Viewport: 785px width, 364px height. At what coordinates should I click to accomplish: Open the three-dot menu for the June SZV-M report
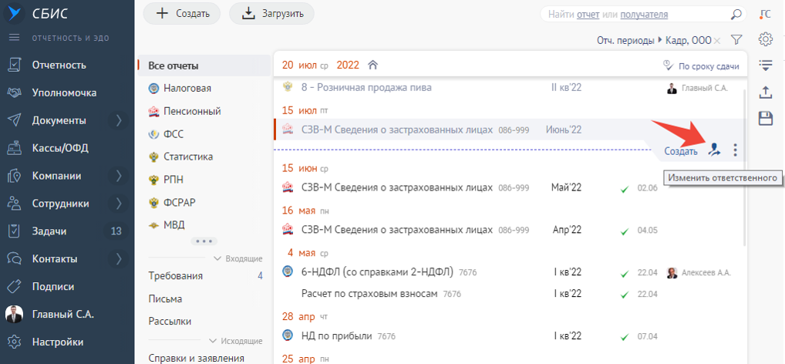coord(735,150)
